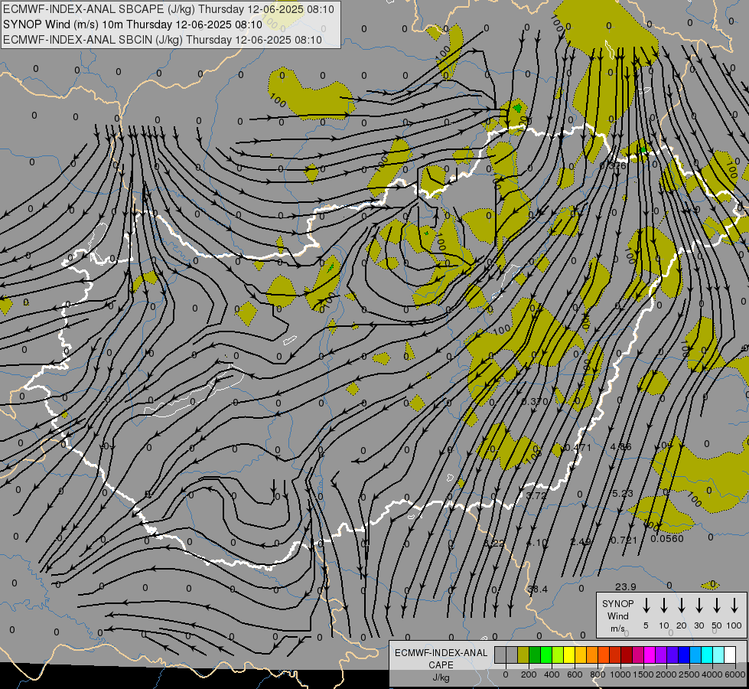The width and height of the screenshot is (749, 689).
Task: Pick the bright green swatch in the CAPE scale
Action: tap(546, 655)
